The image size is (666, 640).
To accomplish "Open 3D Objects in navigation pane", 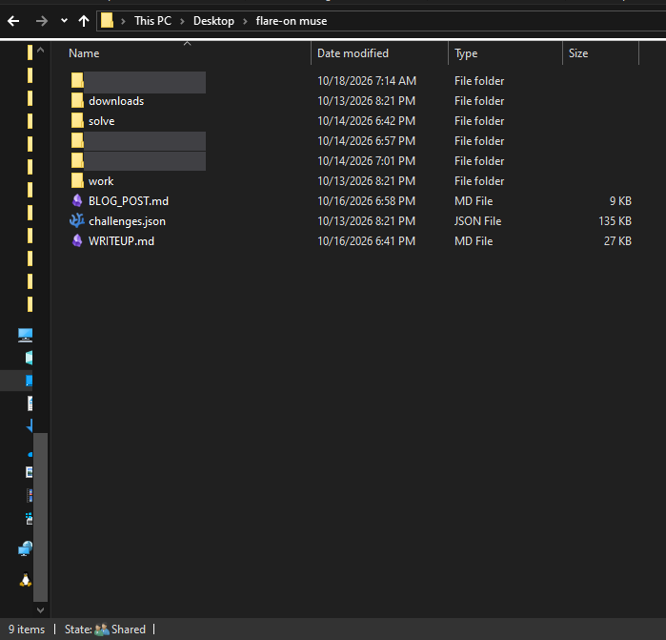I will click(29, 358).
